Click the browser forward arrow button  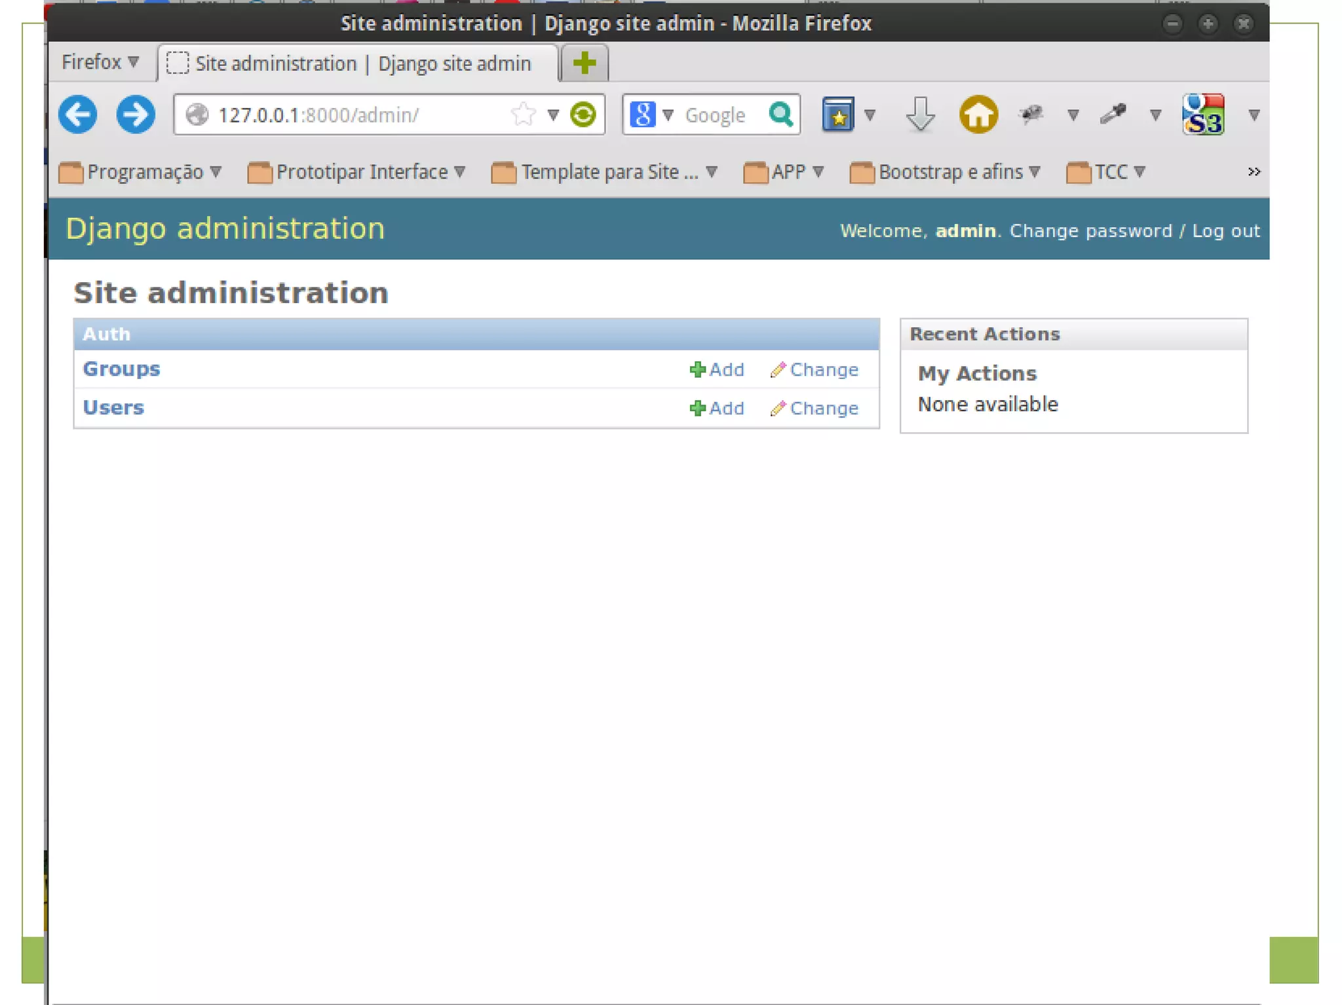(136, 115)
